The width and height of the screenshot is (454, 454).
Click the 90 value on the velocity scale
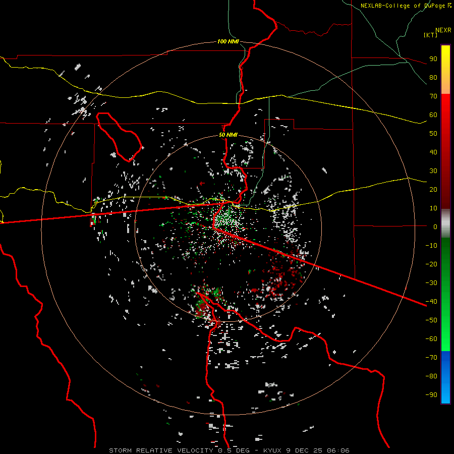(433, 59)
